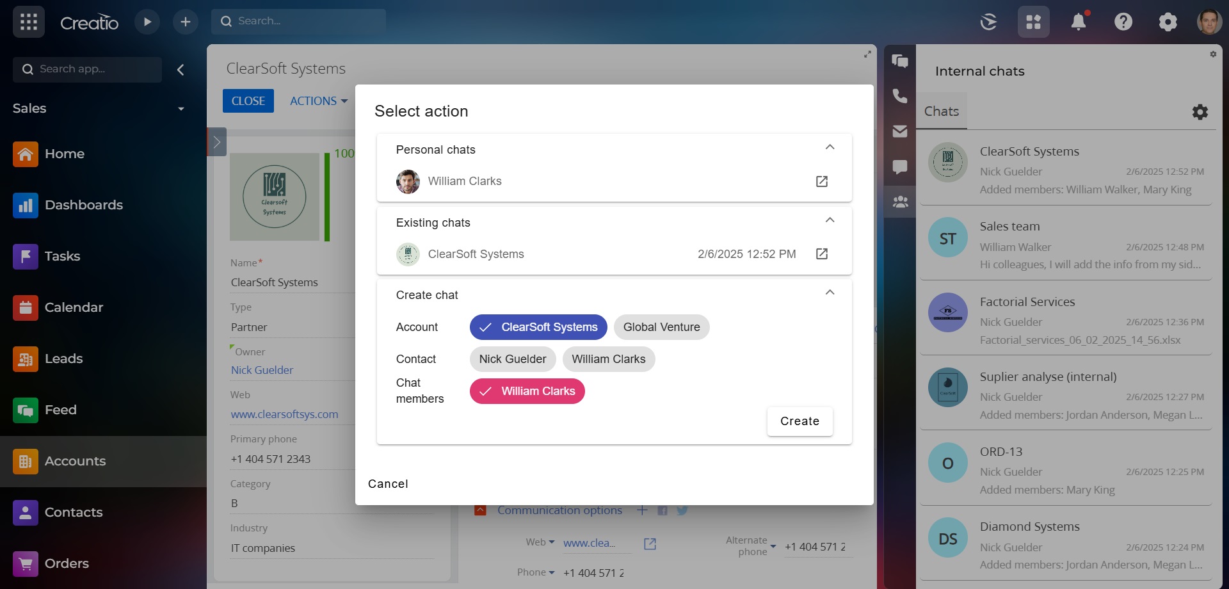Click the Leads sidebar icon
This screenshot has height=589, width=1229.
(26, 359)
